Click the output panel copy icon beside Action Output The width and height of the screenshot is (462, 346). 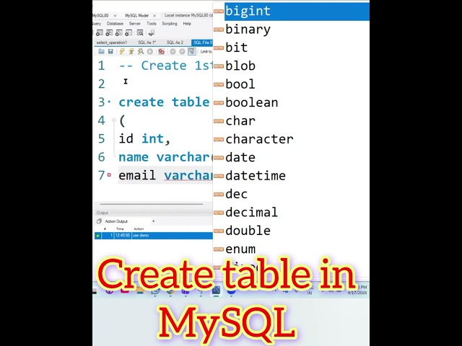click(99, 221)
